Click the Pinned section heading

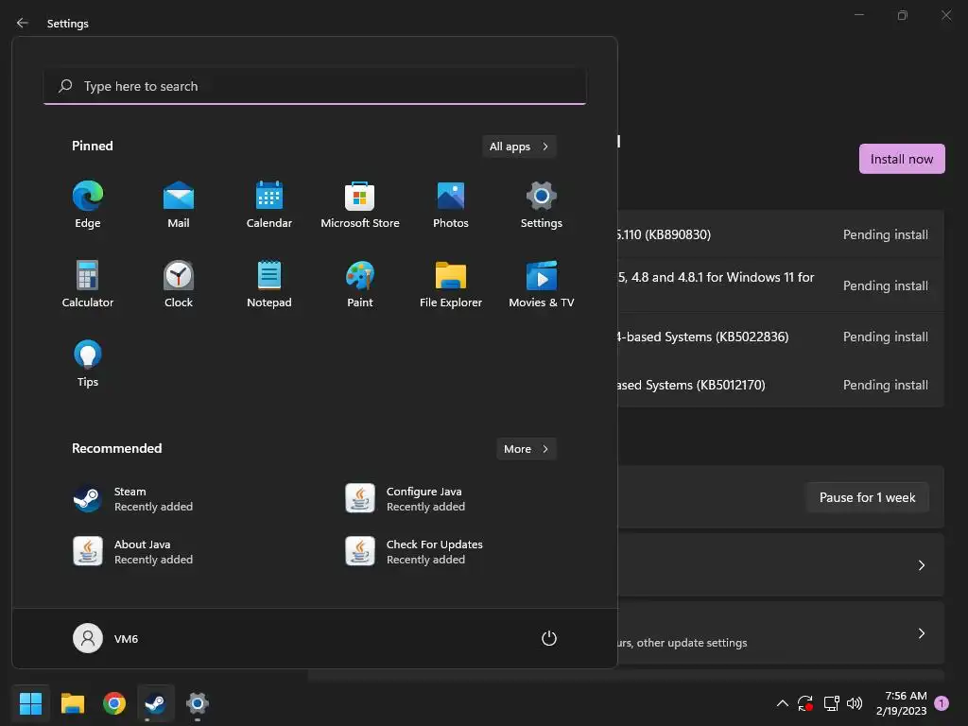click(x=92, y=146)
